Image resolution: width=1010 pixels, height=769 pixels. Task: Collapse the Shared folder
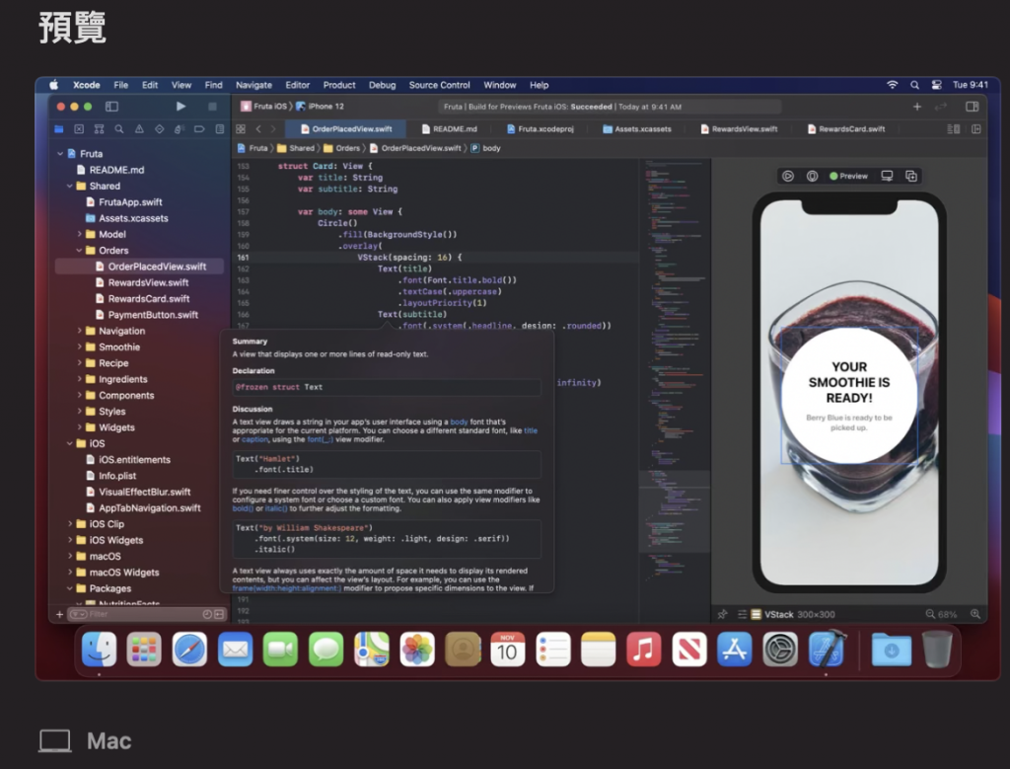(x=70, y=187)
